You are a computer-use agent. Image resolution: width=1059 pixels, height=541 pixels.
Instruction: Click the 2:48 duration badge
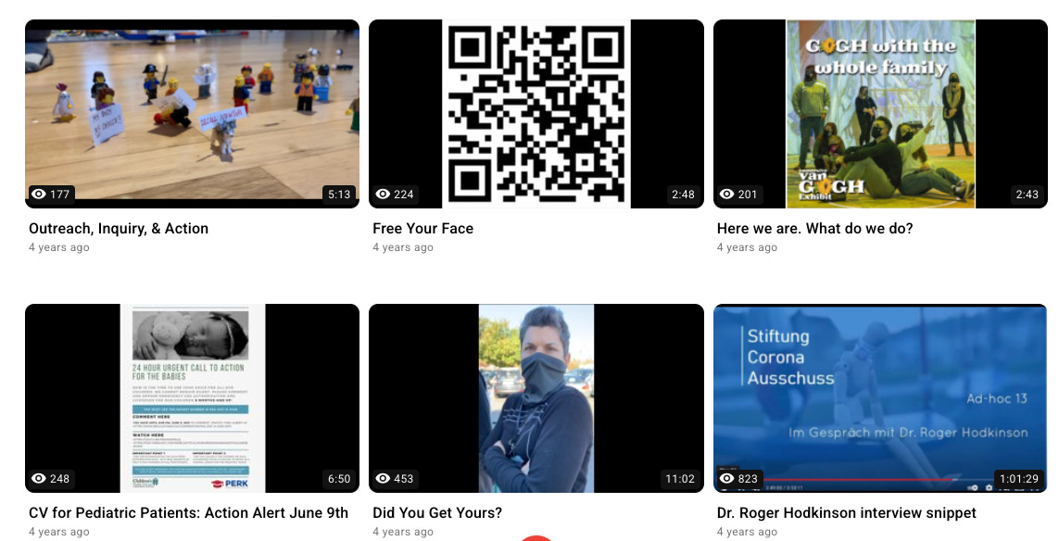[x=683, y=194]
